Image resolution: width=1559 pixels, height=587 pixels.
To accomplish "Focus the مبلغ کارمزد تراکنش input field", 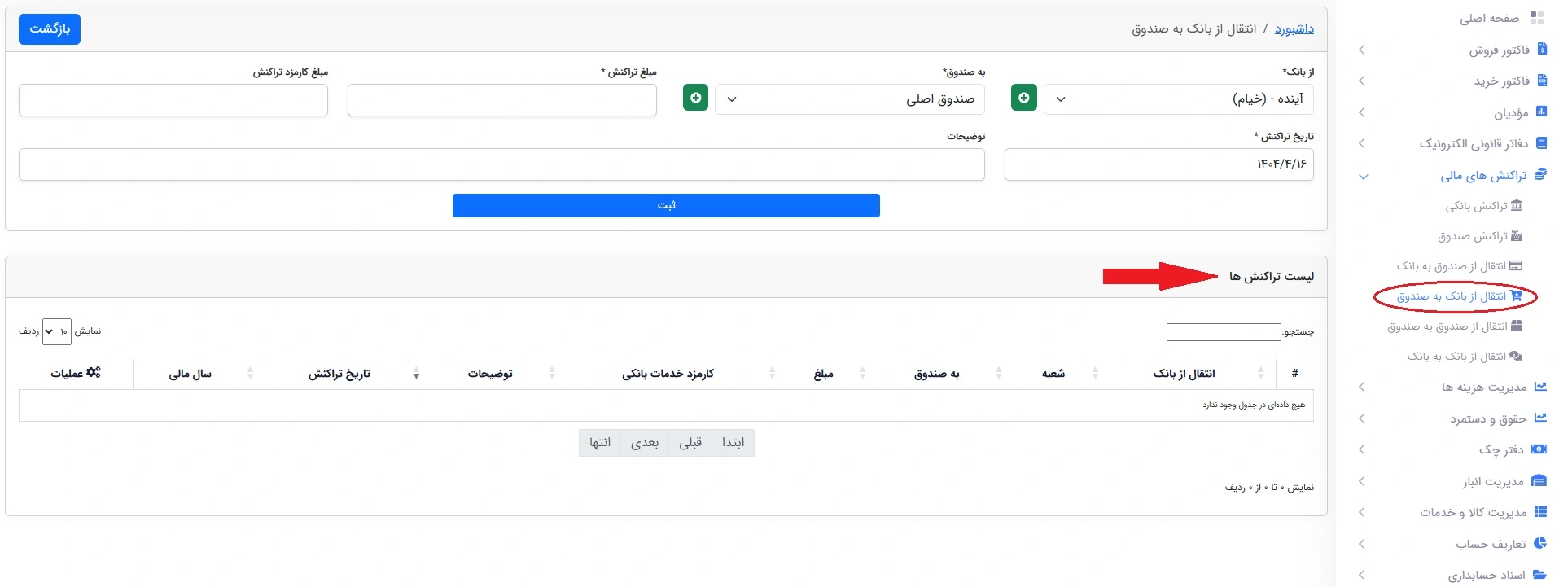I will coord(173,100).
